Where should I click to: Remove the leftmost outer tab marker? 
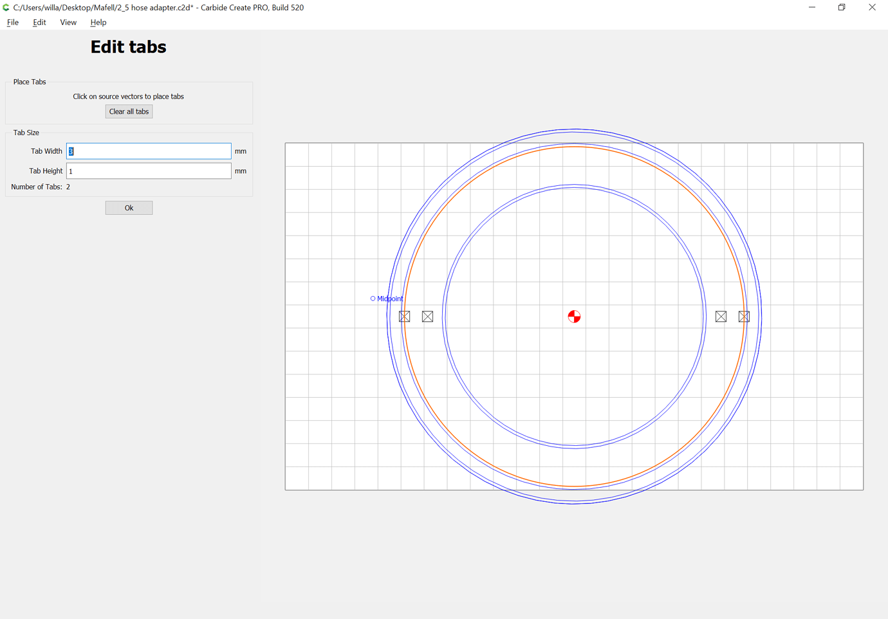click(x=404, y=316)
